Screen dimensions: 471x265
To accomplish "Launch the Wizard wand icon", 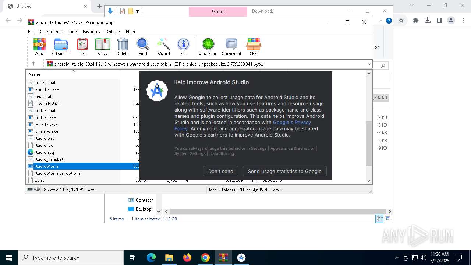I will click(x=163, y=47).
